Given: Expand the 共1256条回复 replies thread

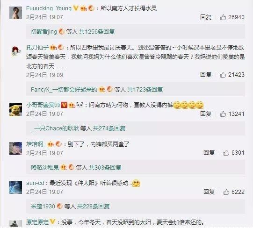Looking at the screenshot, I should (x=97, y=32).
